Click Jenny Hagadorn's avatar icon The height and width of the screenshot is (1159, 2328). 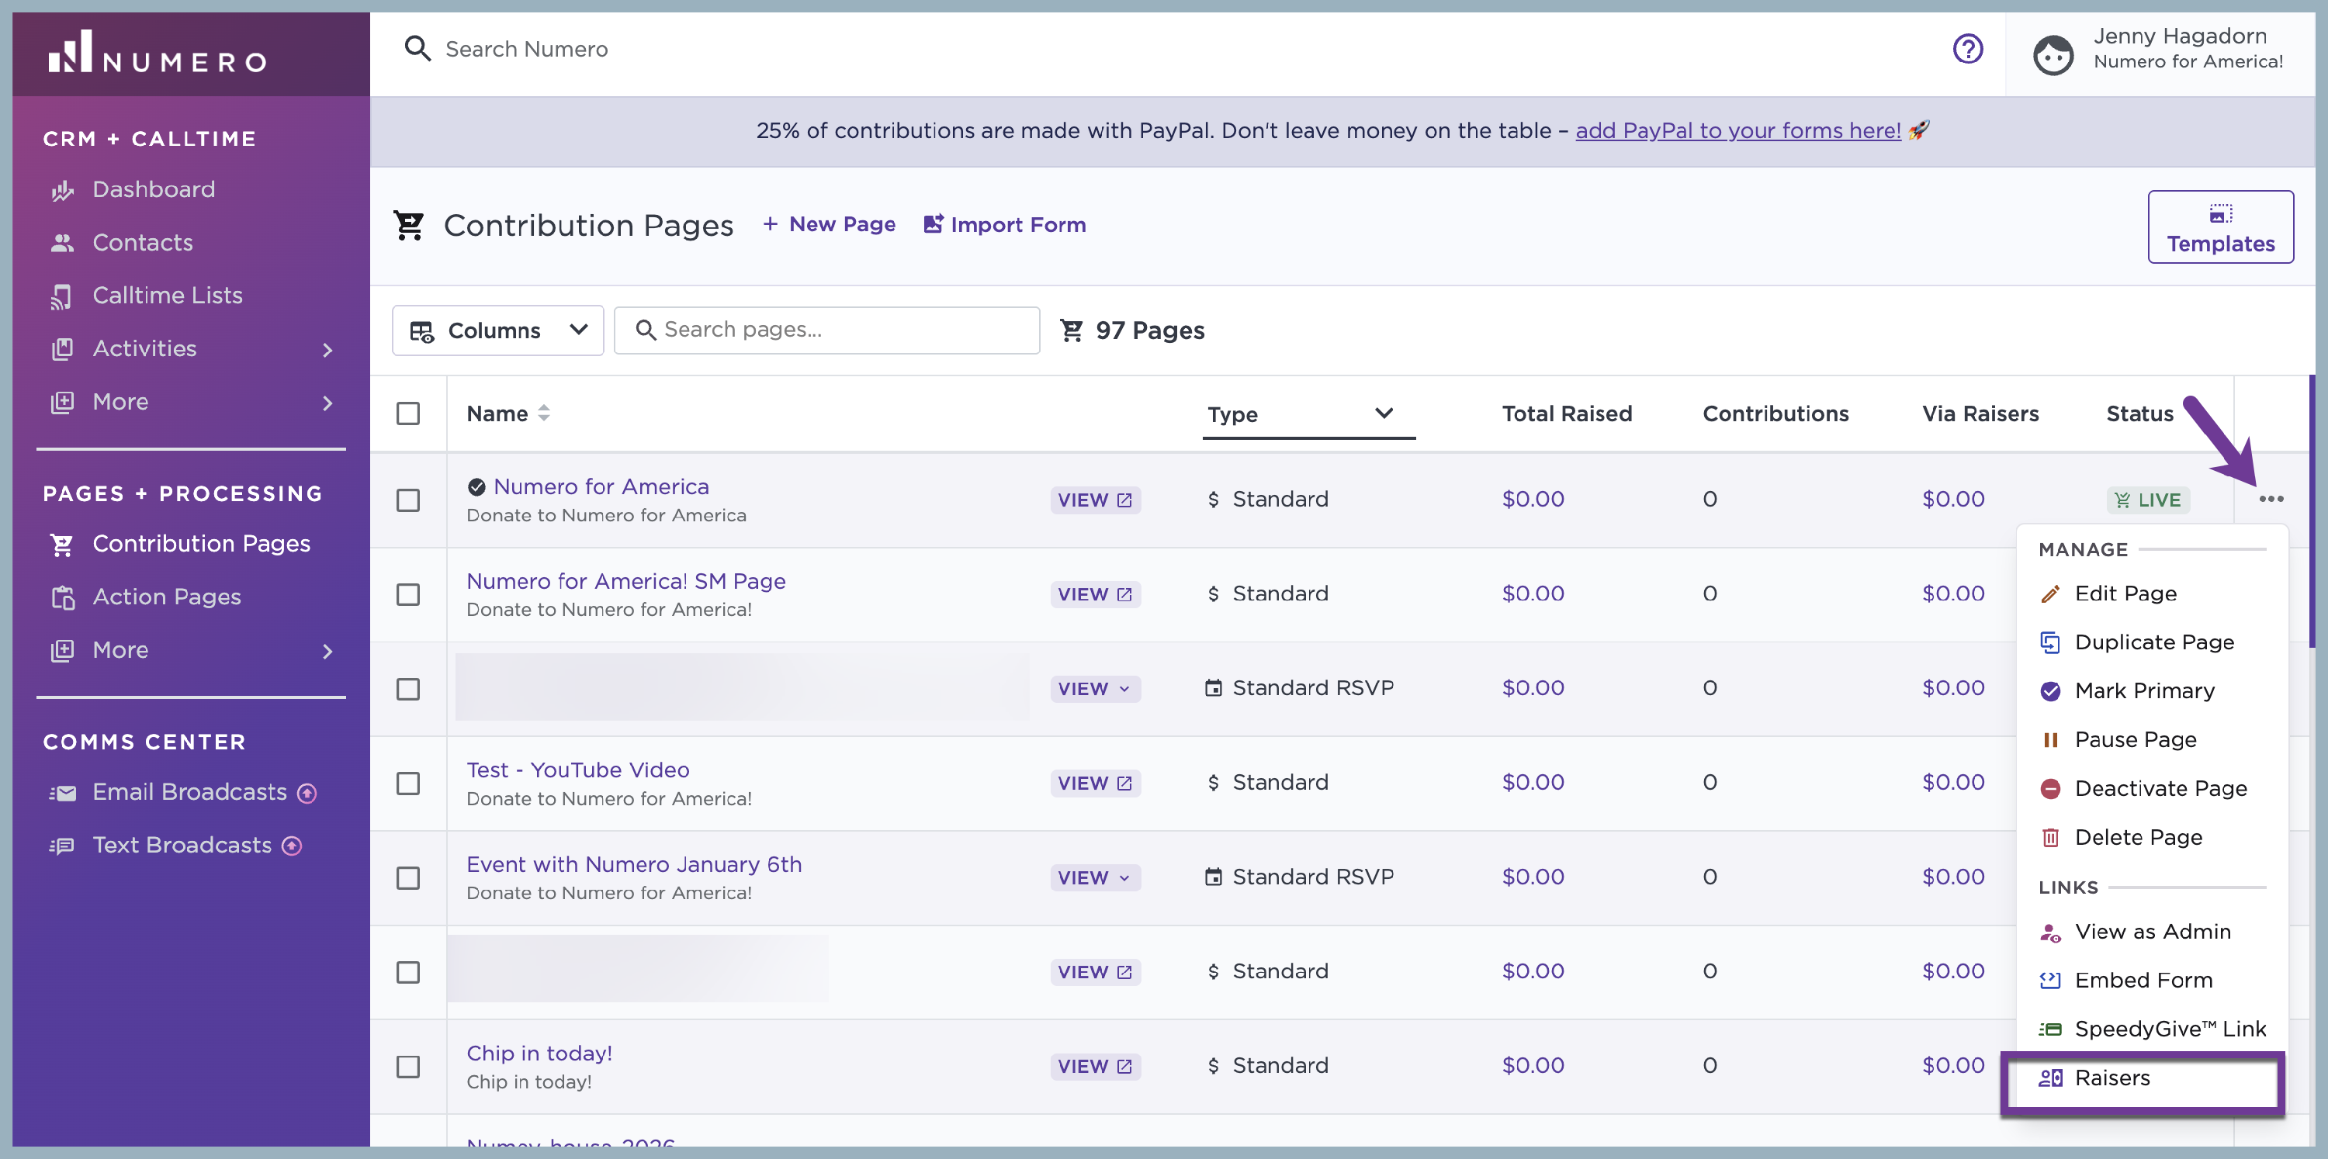[2053, 54]
